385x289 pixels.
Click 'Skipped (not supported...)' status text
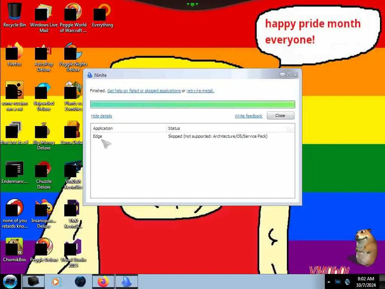point(218,136)
